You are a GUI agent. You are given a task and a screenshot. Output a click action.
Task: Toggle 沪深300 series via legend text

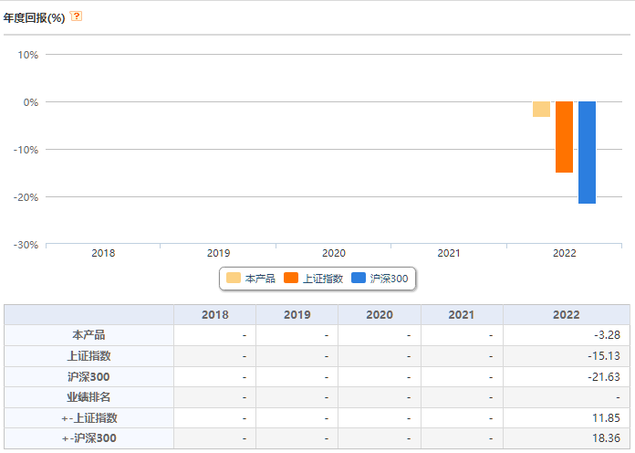(x=389, y=279)
